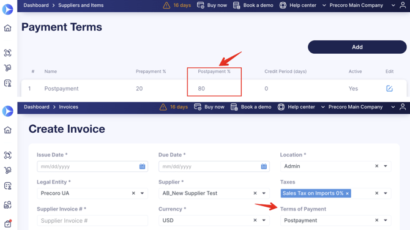410x230 pixels.
Task: Open user profile icon in Payment Terms header
Action: 403,5
